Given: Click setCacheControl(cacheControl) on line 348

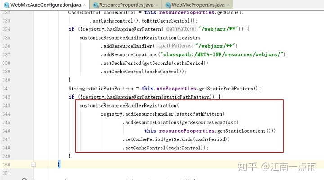Looking at the screenshot, I should coord(164,148).
